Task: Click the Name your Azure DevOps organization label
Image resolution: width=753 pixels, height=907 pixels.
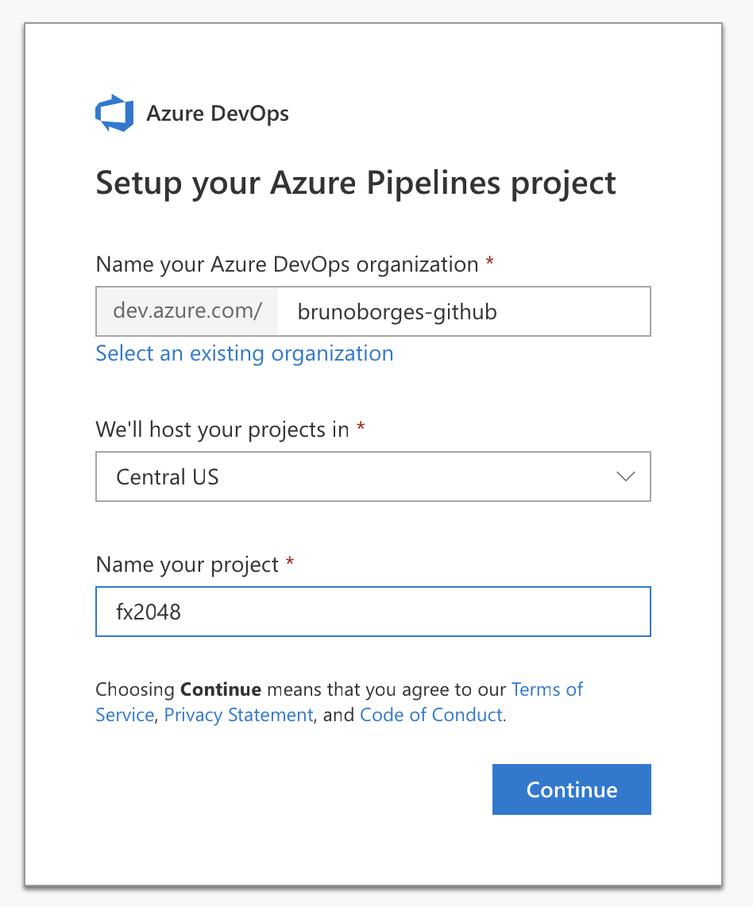Action: click(287, 264)
